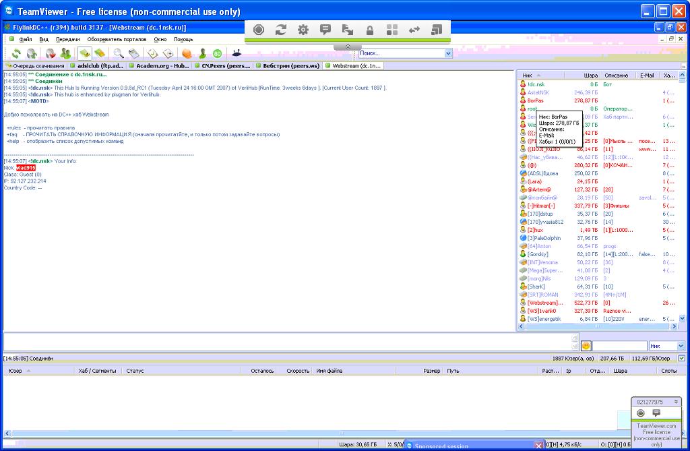Image resolution: width=690 pixels, height=451 pixels.
Task: Click the TeamViewer switch sides arrows icon
Action: [414, 30]
